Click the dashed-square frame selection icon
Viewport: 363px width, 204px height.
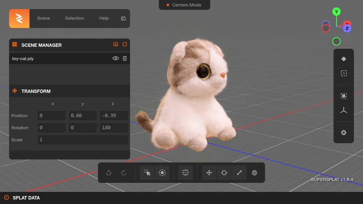click(344, 73)
